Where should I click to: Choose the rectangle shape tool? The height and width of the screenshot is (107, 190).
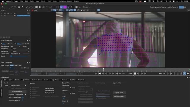[37, 7]
